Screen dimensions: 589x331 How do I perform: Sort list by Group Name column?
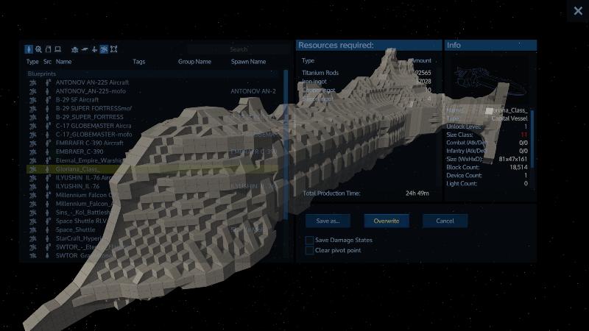pos(194,62)
